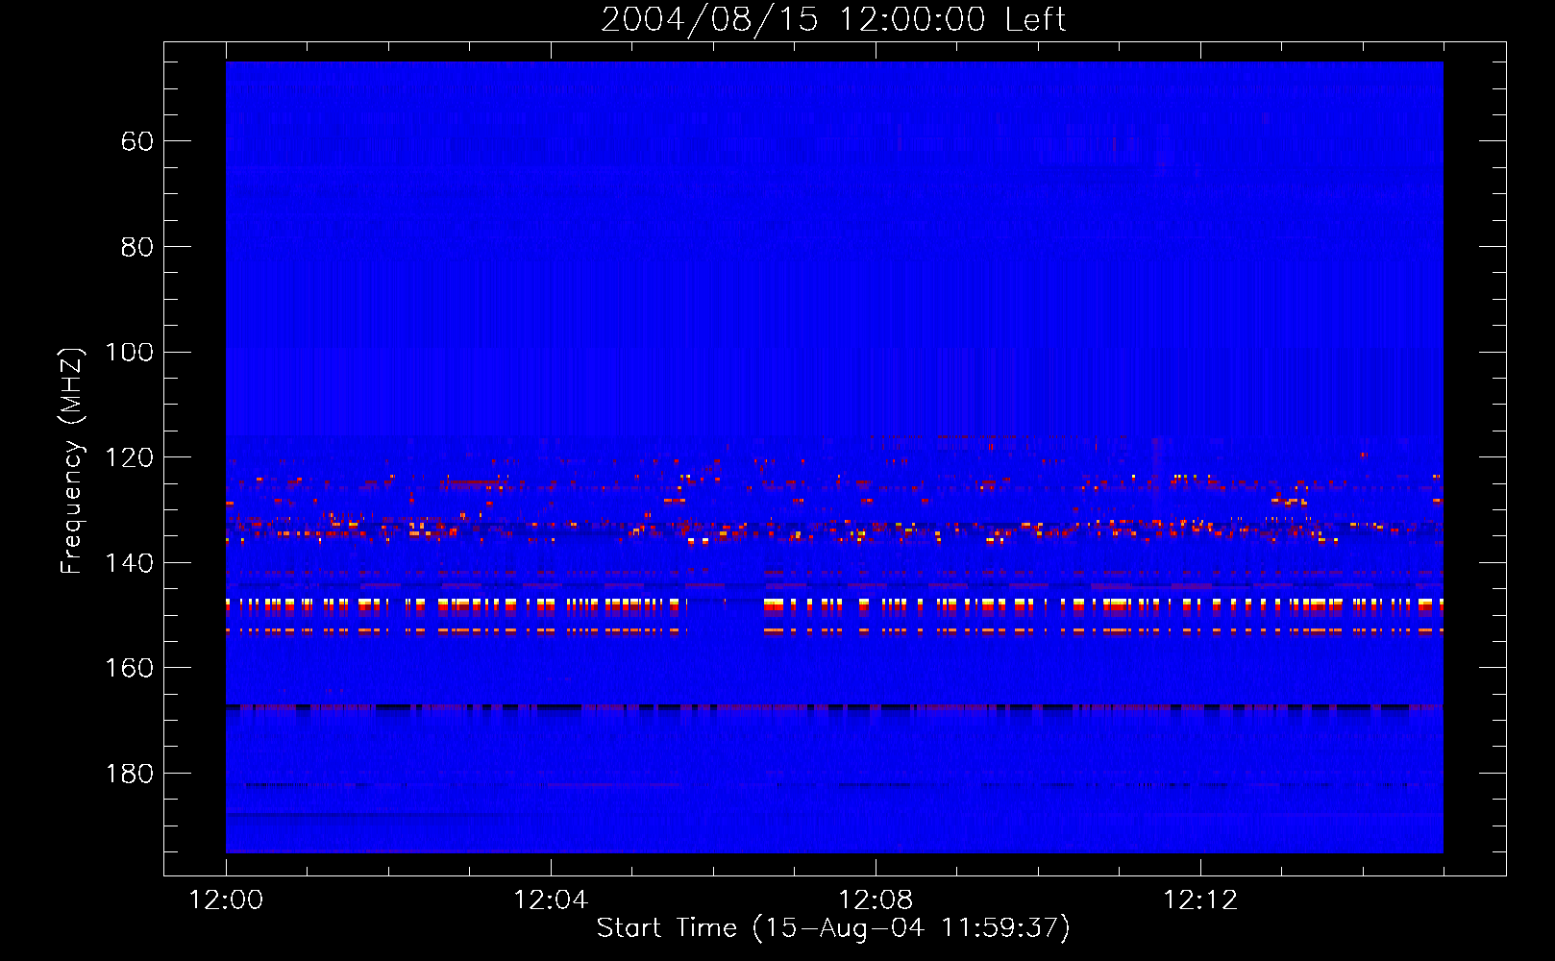Image resolution: width=1555 pixels, height=961 pixels.
Task: Click the 12:08 time axis label
Action: click(876, 900)
